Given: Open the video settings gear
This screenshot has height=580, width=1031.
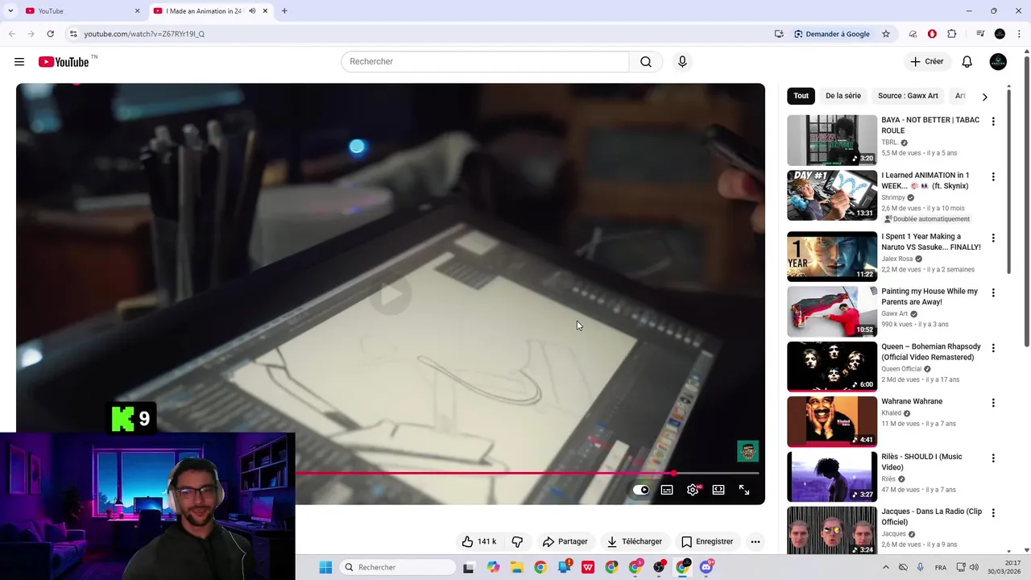Looking at the screenshot, I should pyautogui.click(x=693, y=490).
